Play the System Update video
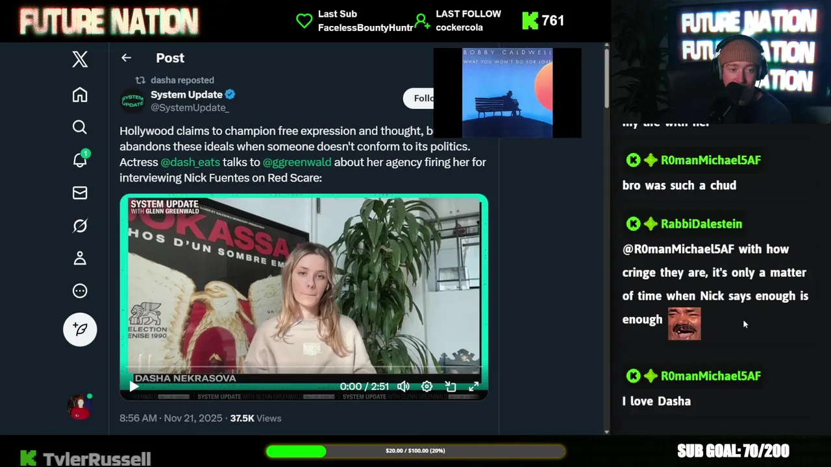 click(x=134, y=387)
